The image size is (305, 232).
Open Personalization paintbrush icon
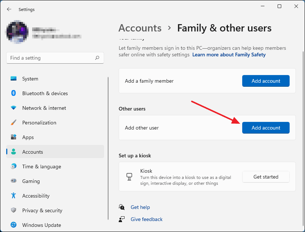coord(14,122)
